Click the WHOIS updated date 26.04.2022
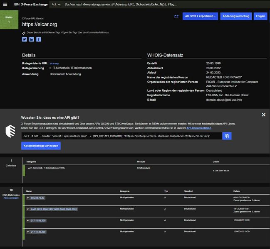The width and height of the screenshot is (270, 249). [x=213, y=68]
